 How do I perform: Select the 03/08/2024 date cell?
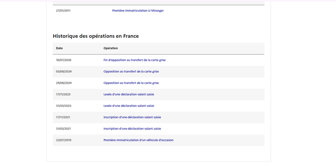click(64, 71)
